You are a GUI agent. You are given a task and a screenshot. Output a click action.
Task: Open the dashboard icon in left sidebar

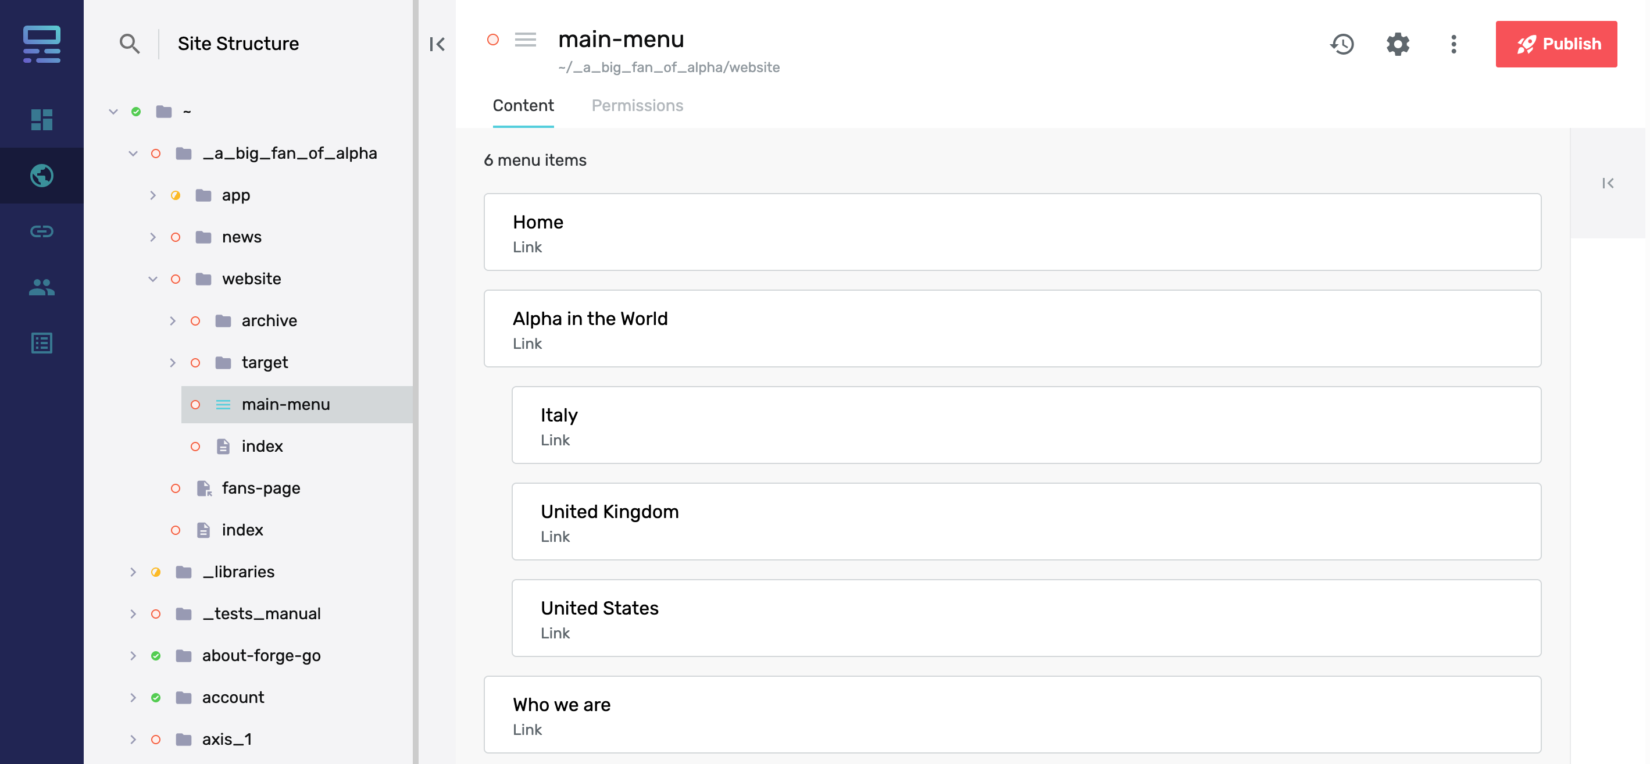pyautogui.click(x=42, y=120)
